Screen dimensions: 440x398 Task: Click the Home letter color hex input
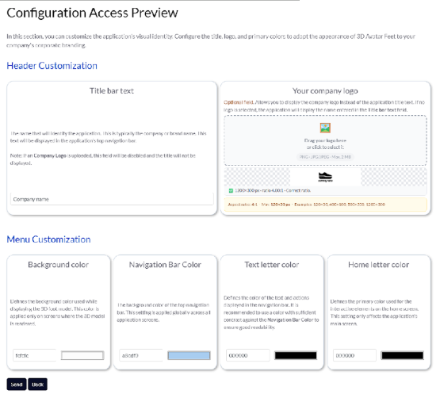click(354, 355)
